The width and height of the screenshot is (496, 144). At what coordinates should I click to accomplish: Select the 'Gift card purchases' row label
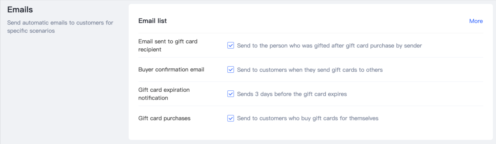click(164, 118)
